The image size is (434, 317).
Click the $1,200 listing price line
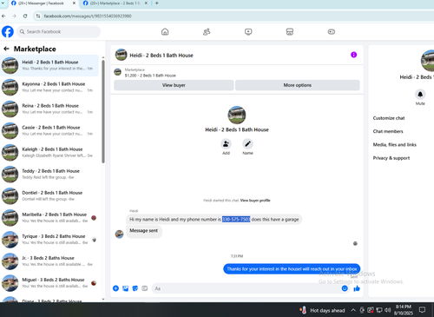[150, 76]
